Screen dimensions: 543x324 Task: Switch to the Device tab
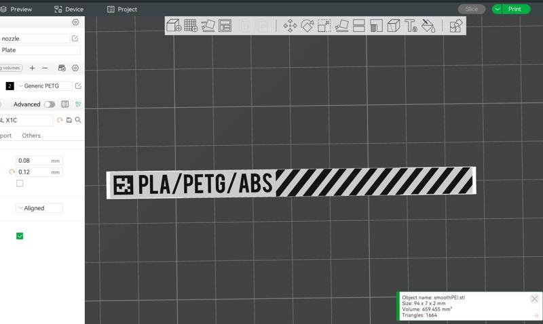[x=69, y=9]
